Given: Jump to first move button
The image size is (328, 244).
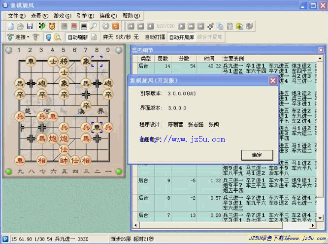Looking at the screenshot, I should 131,26.
